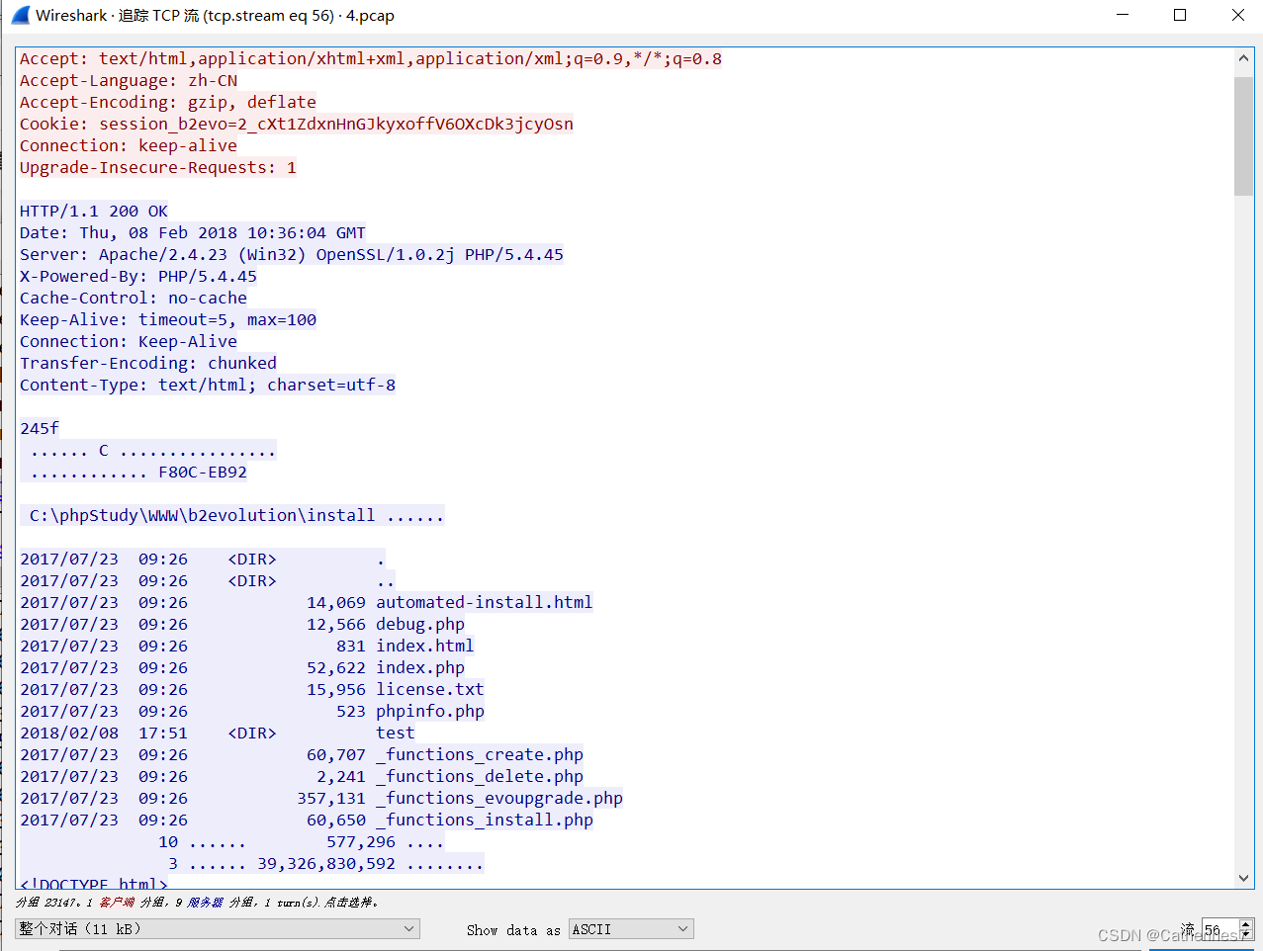The image size is (1263, 951).
Task: Click the Cookie session_b2evo header line
Action: point(297,124)
